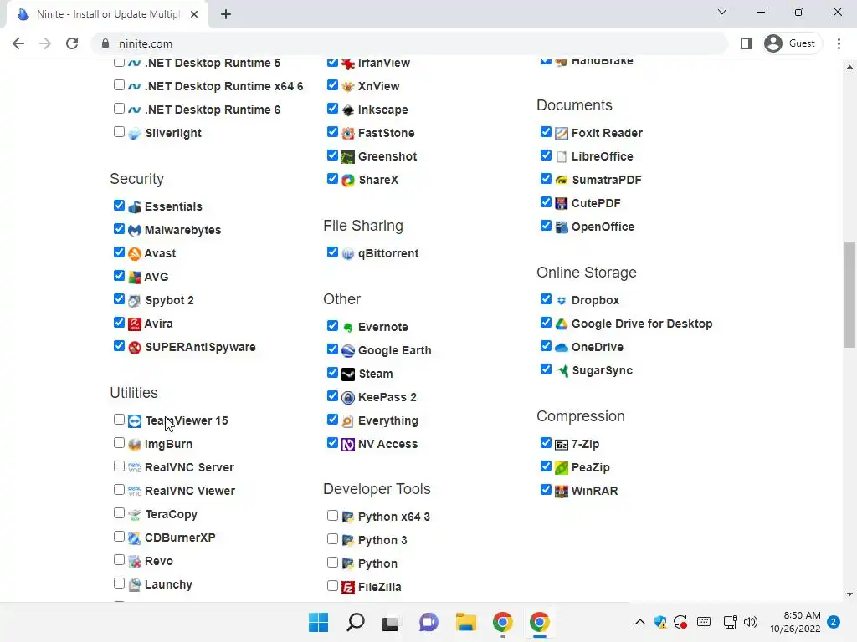Uncheck the SugarSync checkbox
This screenshot has height=642, width=857.
546,369
